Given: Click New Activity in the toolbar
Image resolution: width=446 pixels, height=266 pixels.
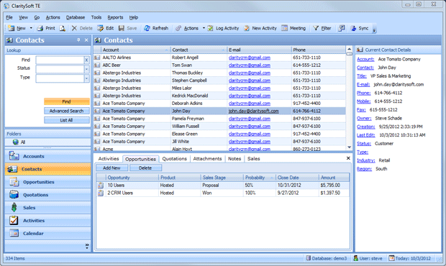Looking at the screenshot, I should pyautogui.click(x=260, y=28).
